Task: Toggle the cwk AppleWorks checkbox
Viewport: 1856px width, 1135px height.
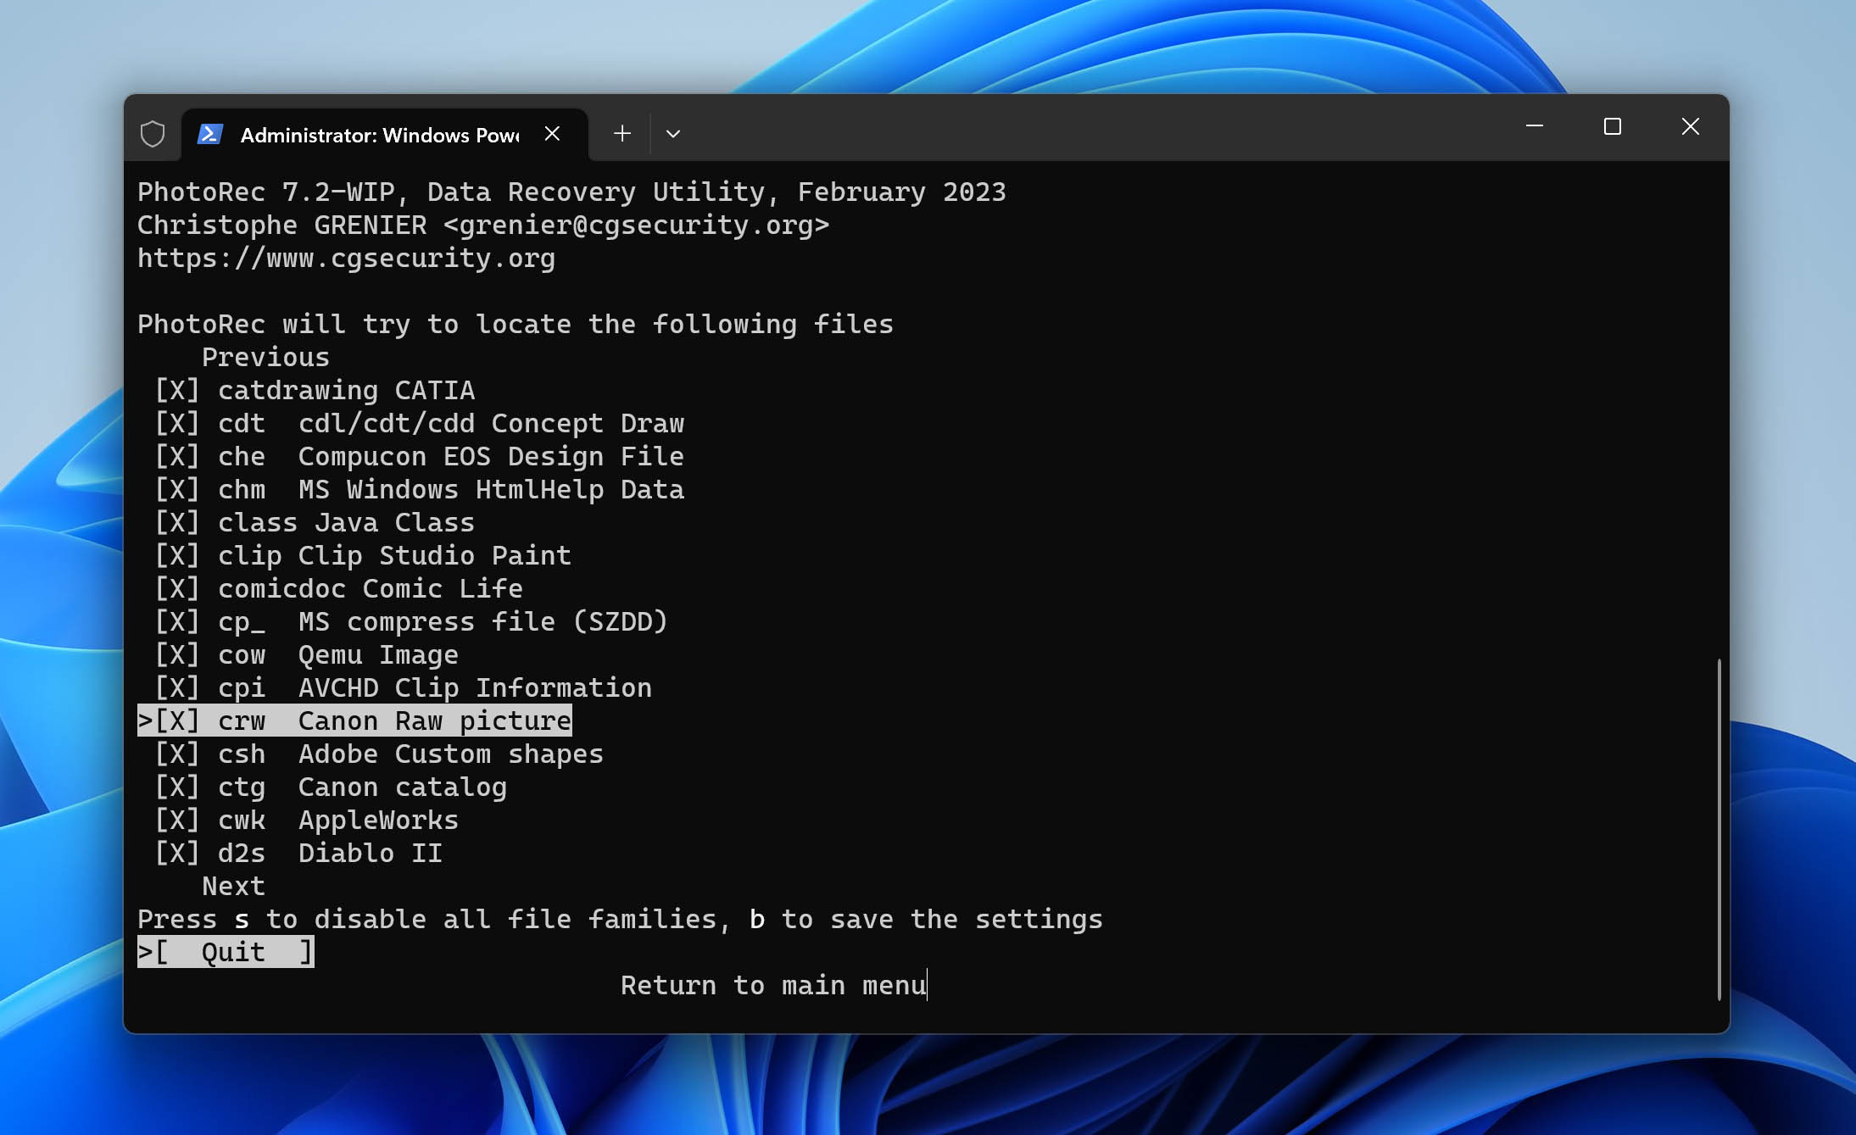Action: pyautogui.click(x=177, y=820)
